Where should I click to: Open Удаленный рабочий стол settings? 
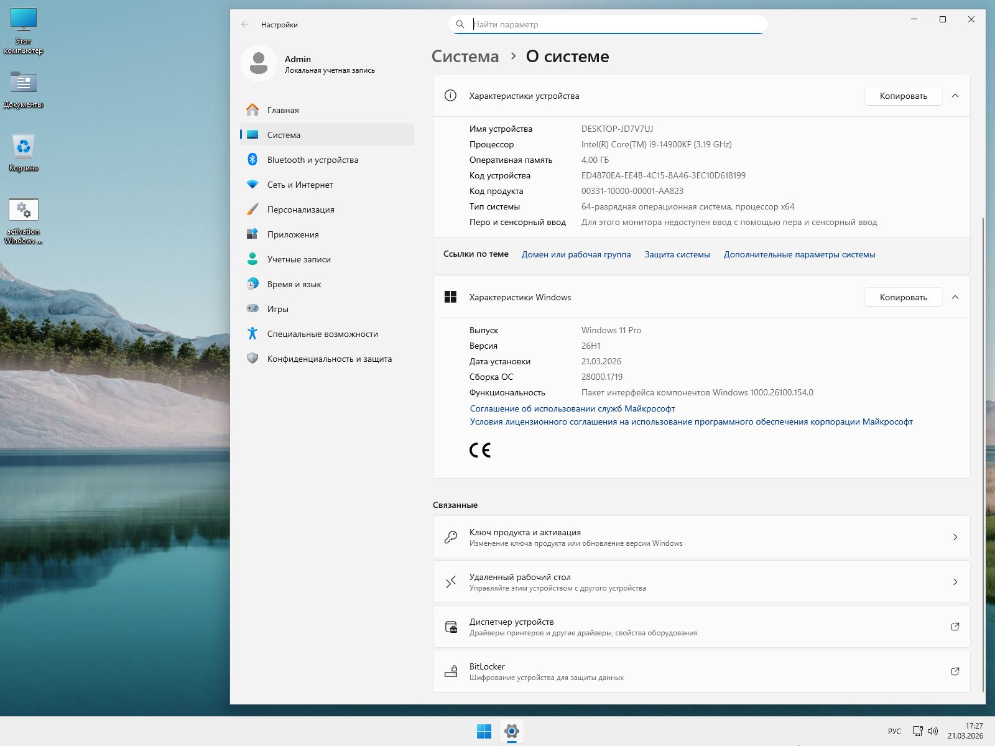[701, 582]
